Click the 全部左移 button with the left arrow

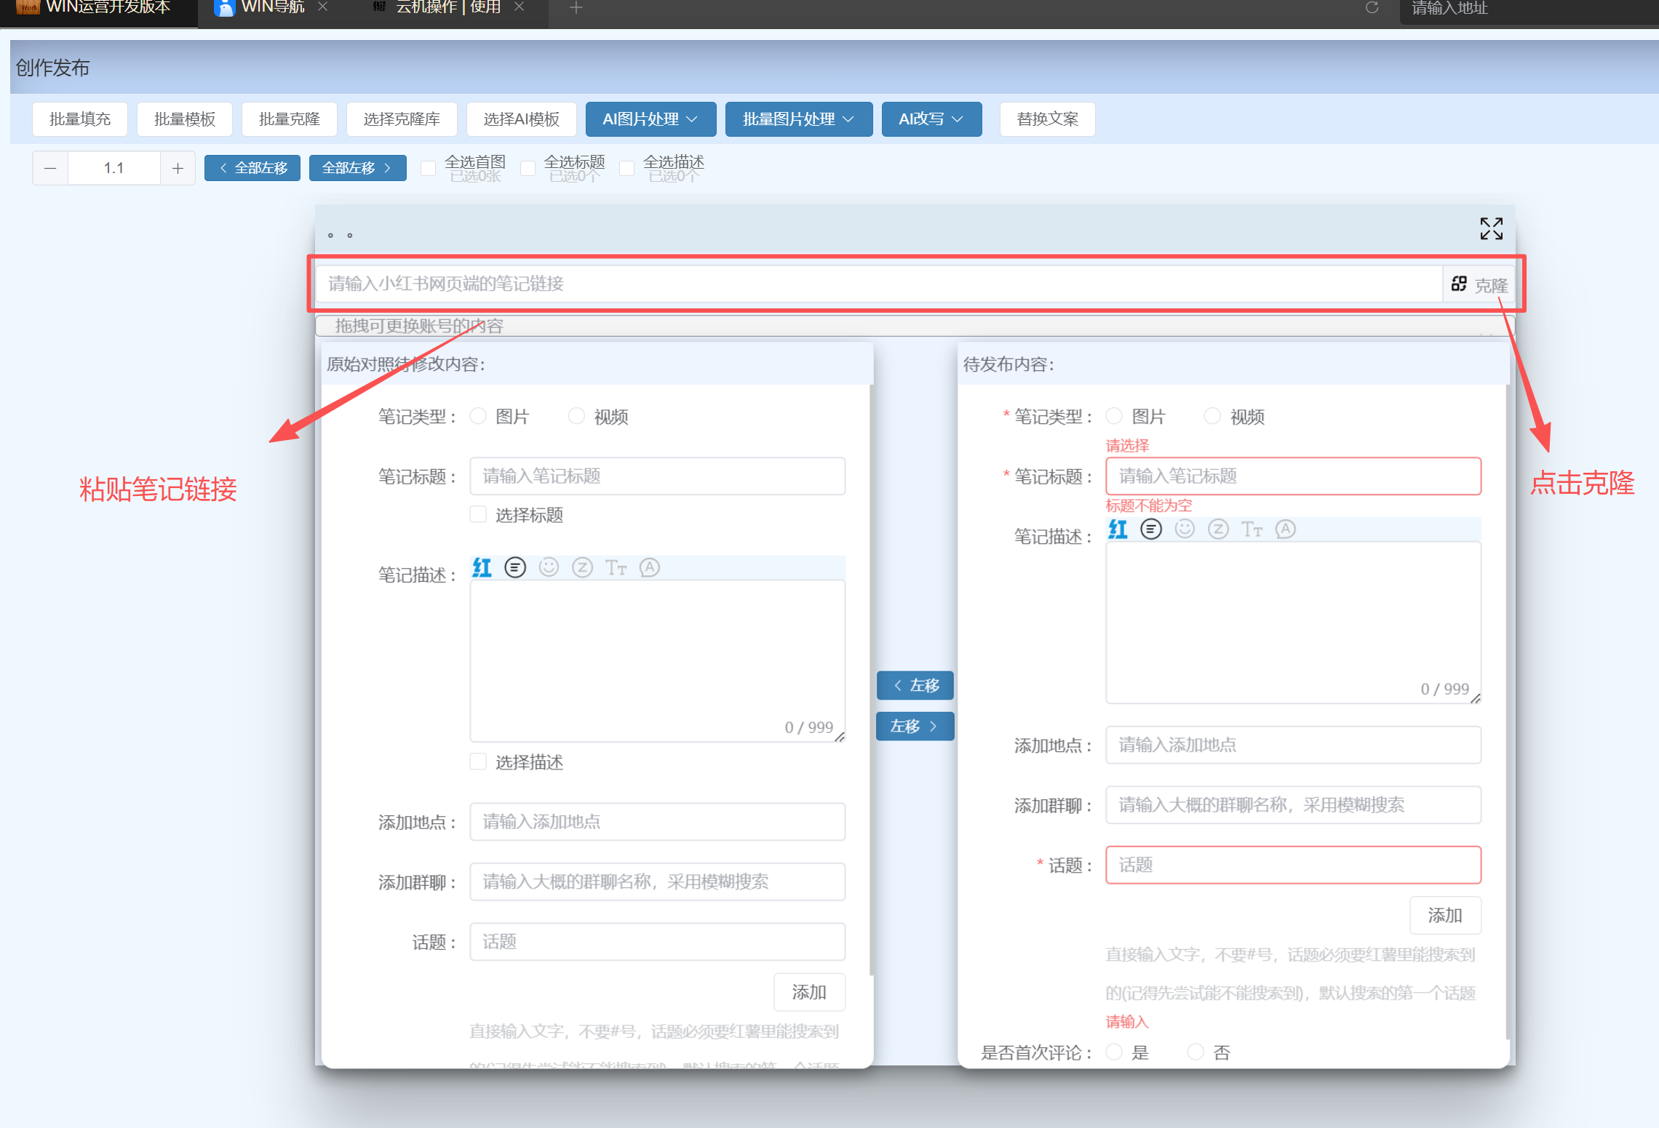[252, 168]
